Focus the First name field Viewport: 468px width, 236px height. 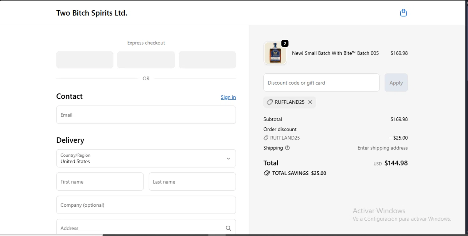coord(100,182)
